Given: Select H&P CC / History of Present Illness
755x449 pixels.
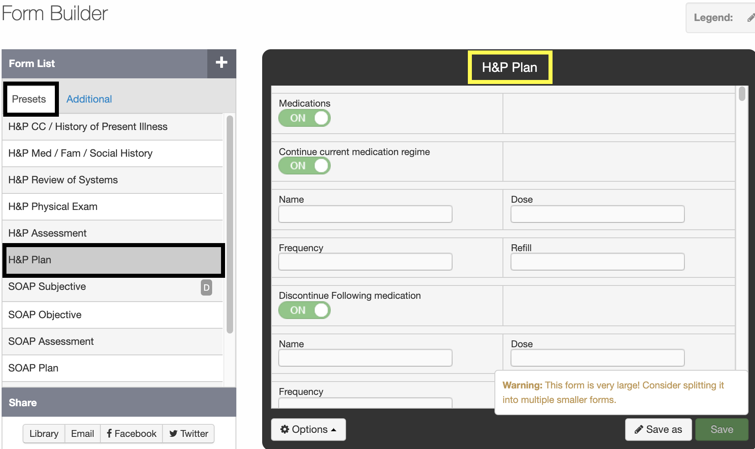Looking at the screenshot, I should [113, 127].
